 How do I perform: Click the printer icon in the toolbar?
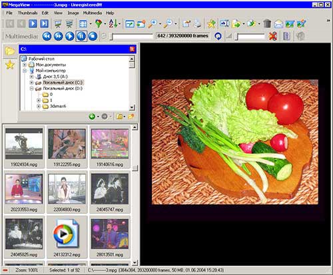[x=197, y=23]
